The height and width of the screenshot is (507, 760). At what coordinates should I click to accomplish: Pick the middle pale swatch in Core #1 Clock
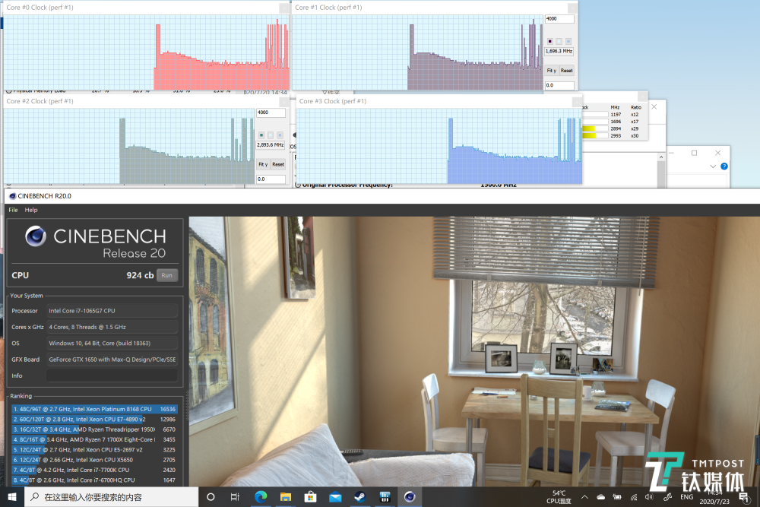coord(559,41)
